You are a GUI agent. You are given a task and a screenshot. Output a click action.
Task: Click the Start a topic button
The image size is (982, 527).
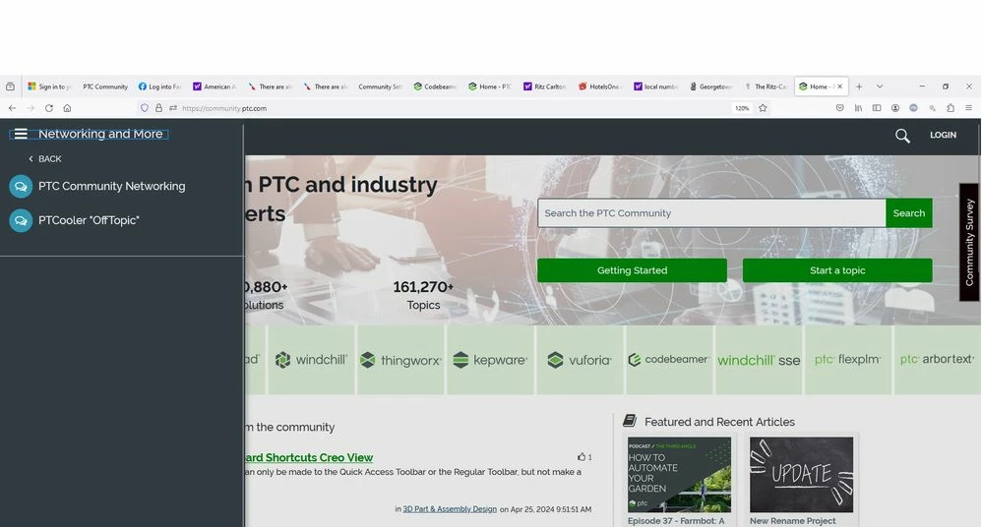coord(837,270)
